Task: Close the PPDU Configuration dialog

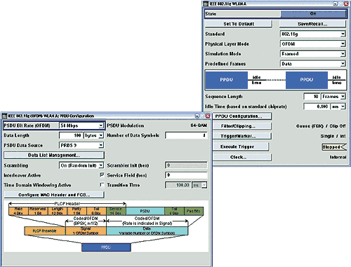Action: click(x=208, y=116)
